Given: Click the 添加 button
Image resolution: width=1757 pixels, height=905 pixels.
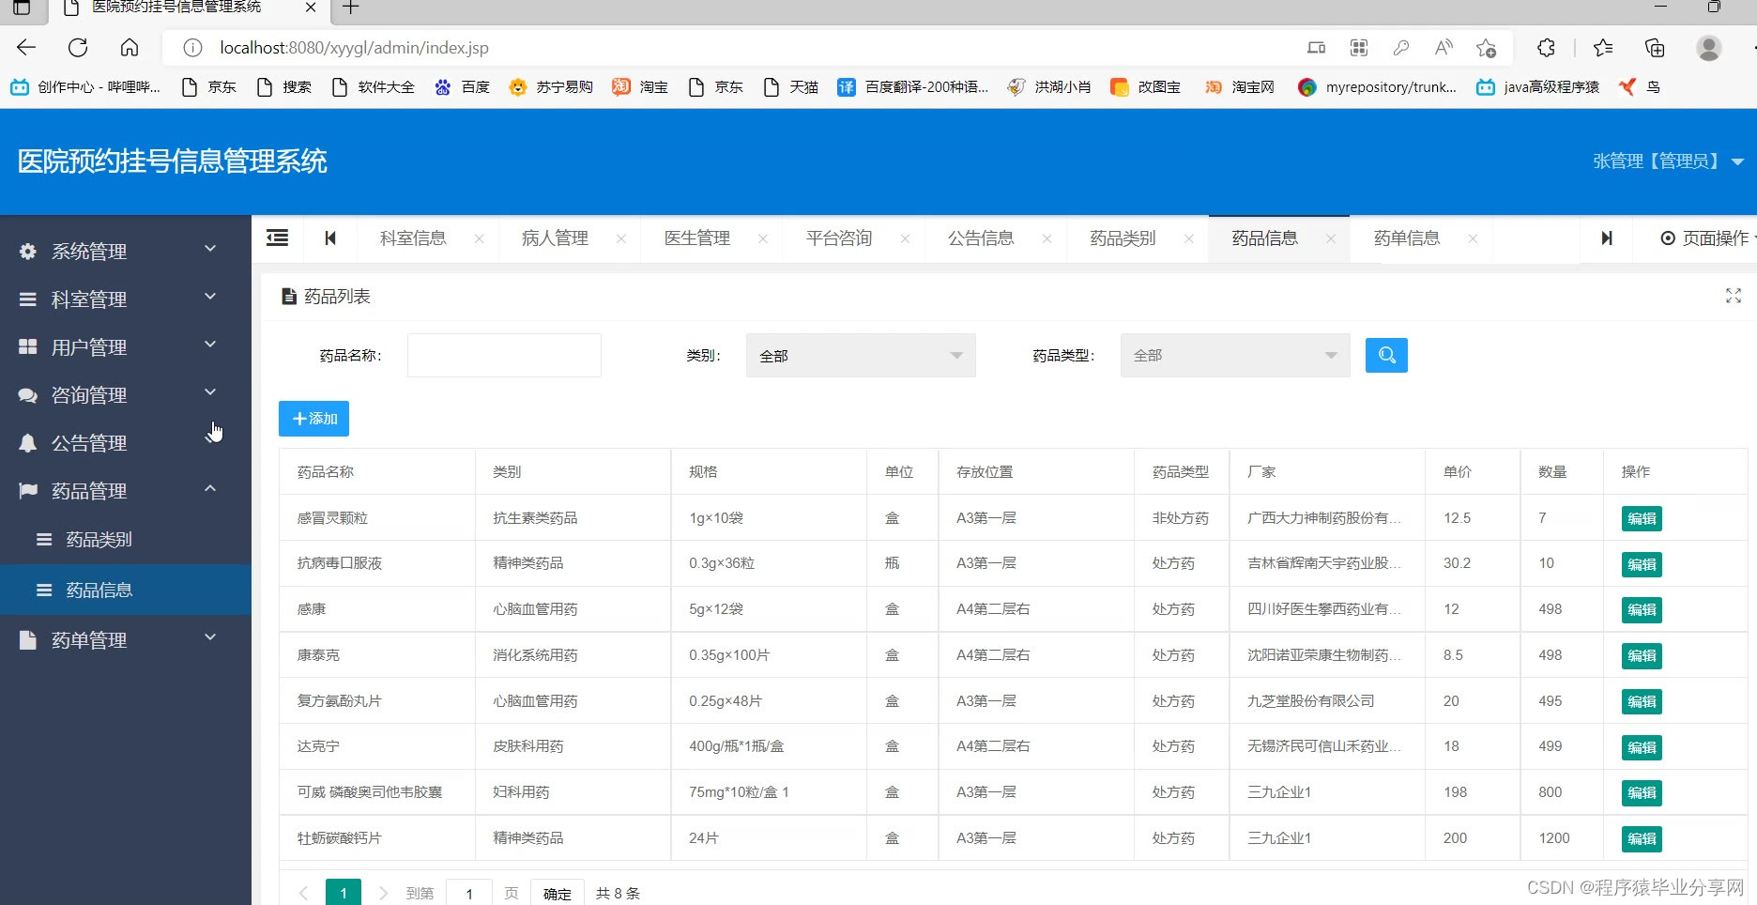Looking at the screenshot, I should tap(313, 419).
